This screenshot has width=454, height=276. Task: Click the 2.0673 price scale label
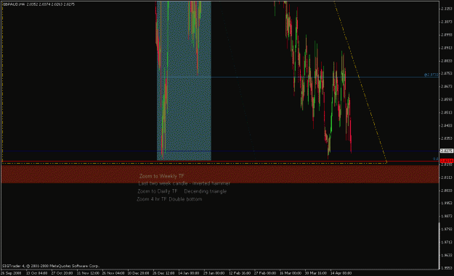pos(447,86)
